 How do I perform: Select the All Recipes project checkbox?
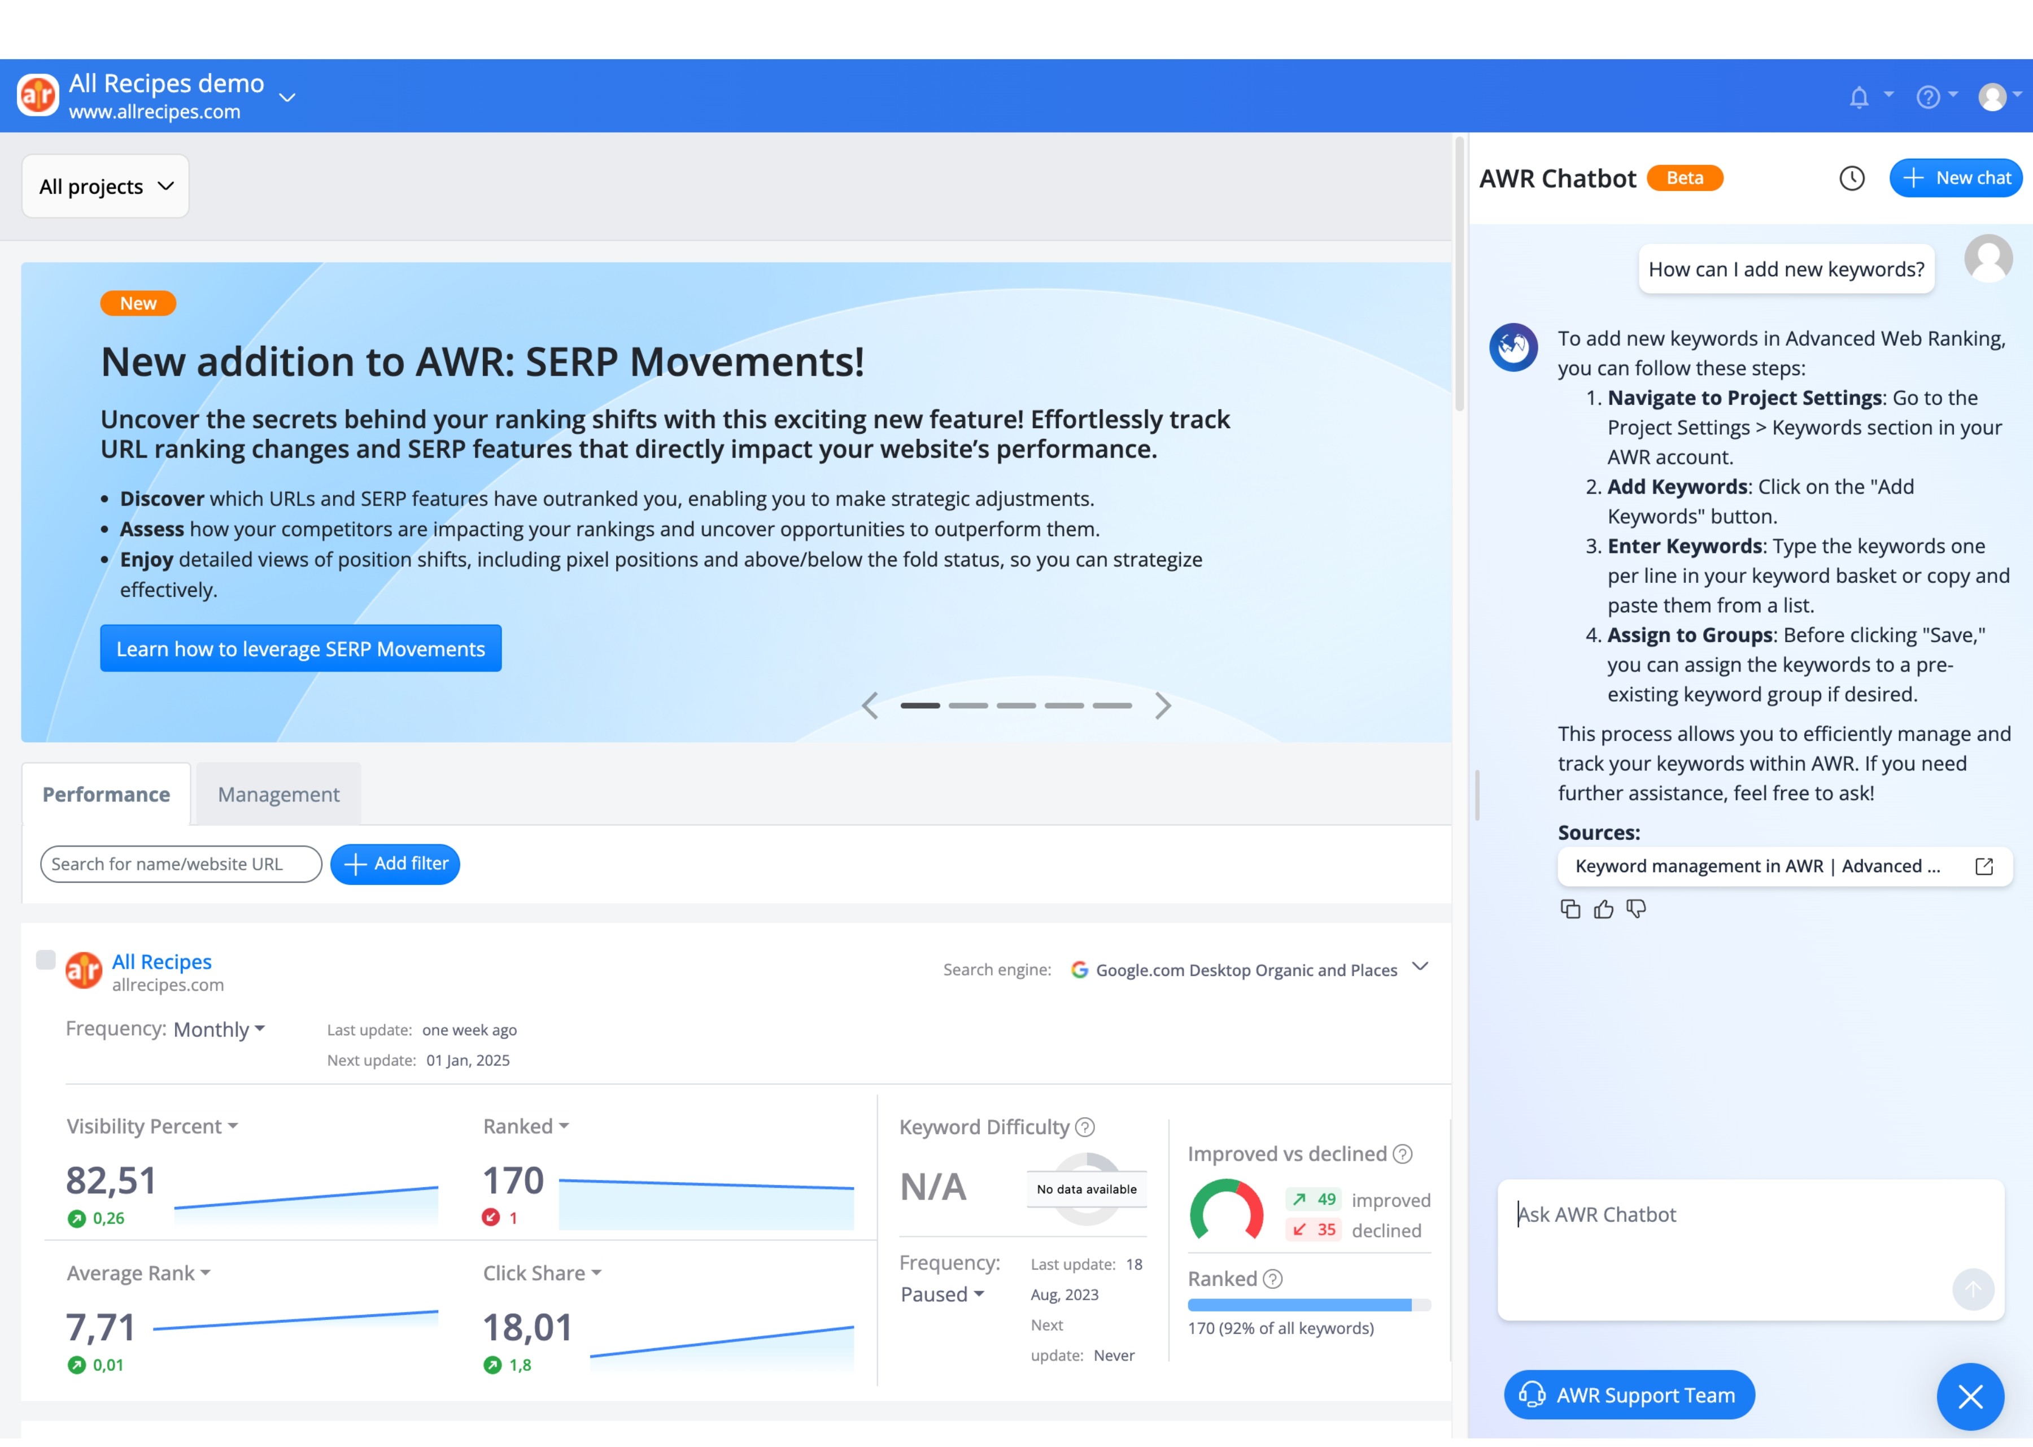point(45,960)
